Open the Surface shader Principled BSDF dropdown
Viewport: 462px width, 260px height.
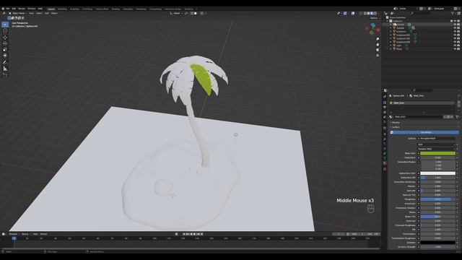click(436, 138)
